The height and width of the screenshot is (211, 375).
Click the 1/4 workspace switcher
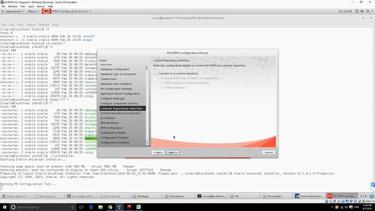363,196
